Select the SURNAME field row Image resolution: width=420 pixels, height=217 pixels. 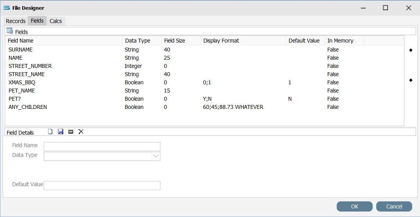205,50
